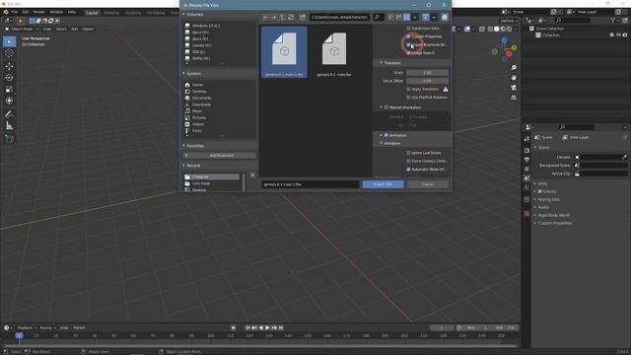Open filter settings dropdown in file browser
This screenshot has width=631, height=355.
[x=434, y=18]
